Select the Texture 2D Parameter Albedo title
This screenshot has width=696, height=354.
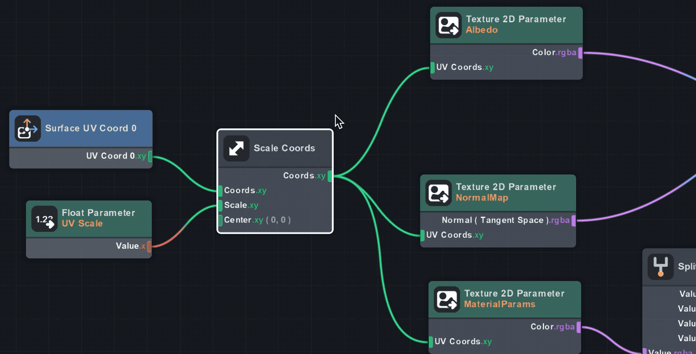tap(516, 24)
